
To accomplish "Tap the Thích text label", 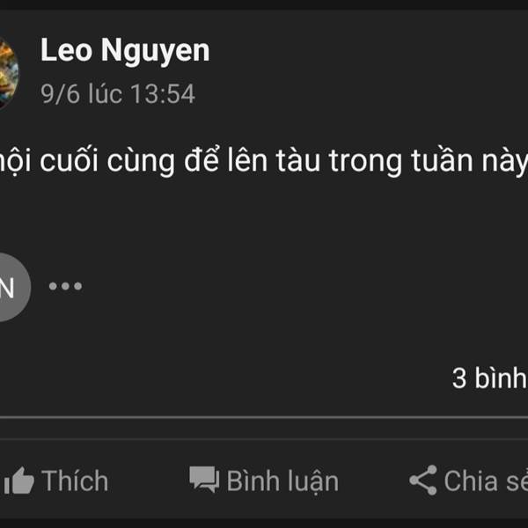I will point(75,480).
